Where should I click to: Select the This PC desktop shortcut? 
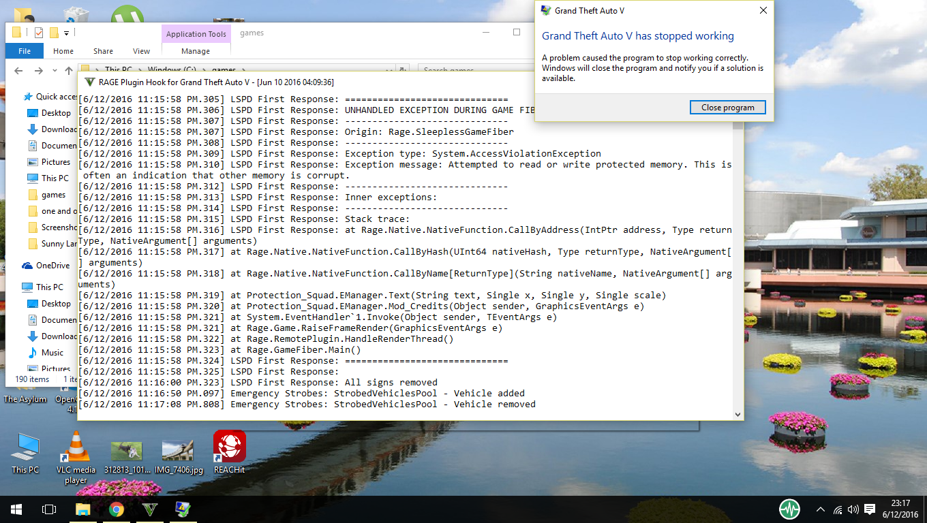[25, 453]
